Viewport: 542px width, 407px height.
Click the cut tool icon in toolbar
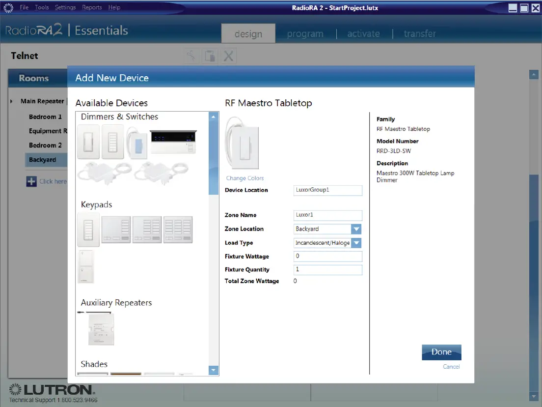click(x=192, y=56)
